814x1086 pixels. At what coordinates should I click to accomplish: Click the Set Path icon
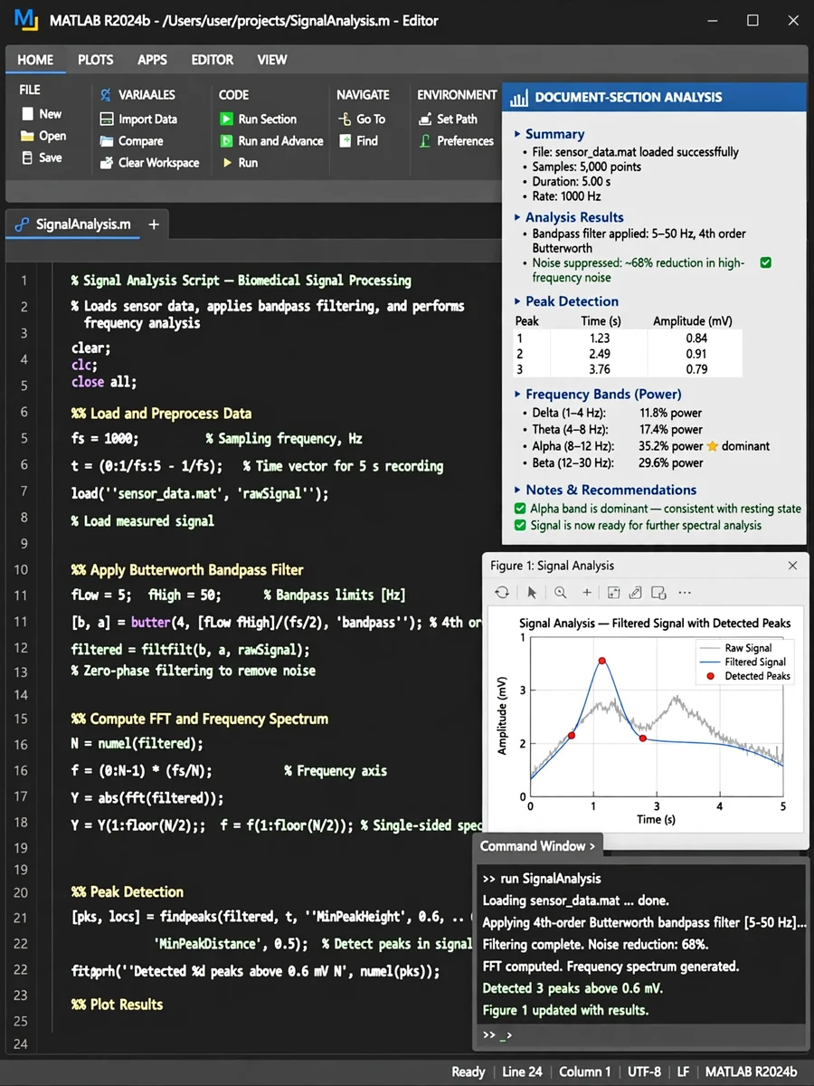(x=425, y=119)
